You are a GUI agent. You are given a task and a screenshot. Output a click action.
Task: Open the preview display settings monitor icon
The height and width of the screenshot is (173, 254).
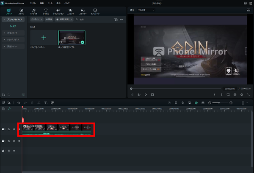[x=228, y=95]
